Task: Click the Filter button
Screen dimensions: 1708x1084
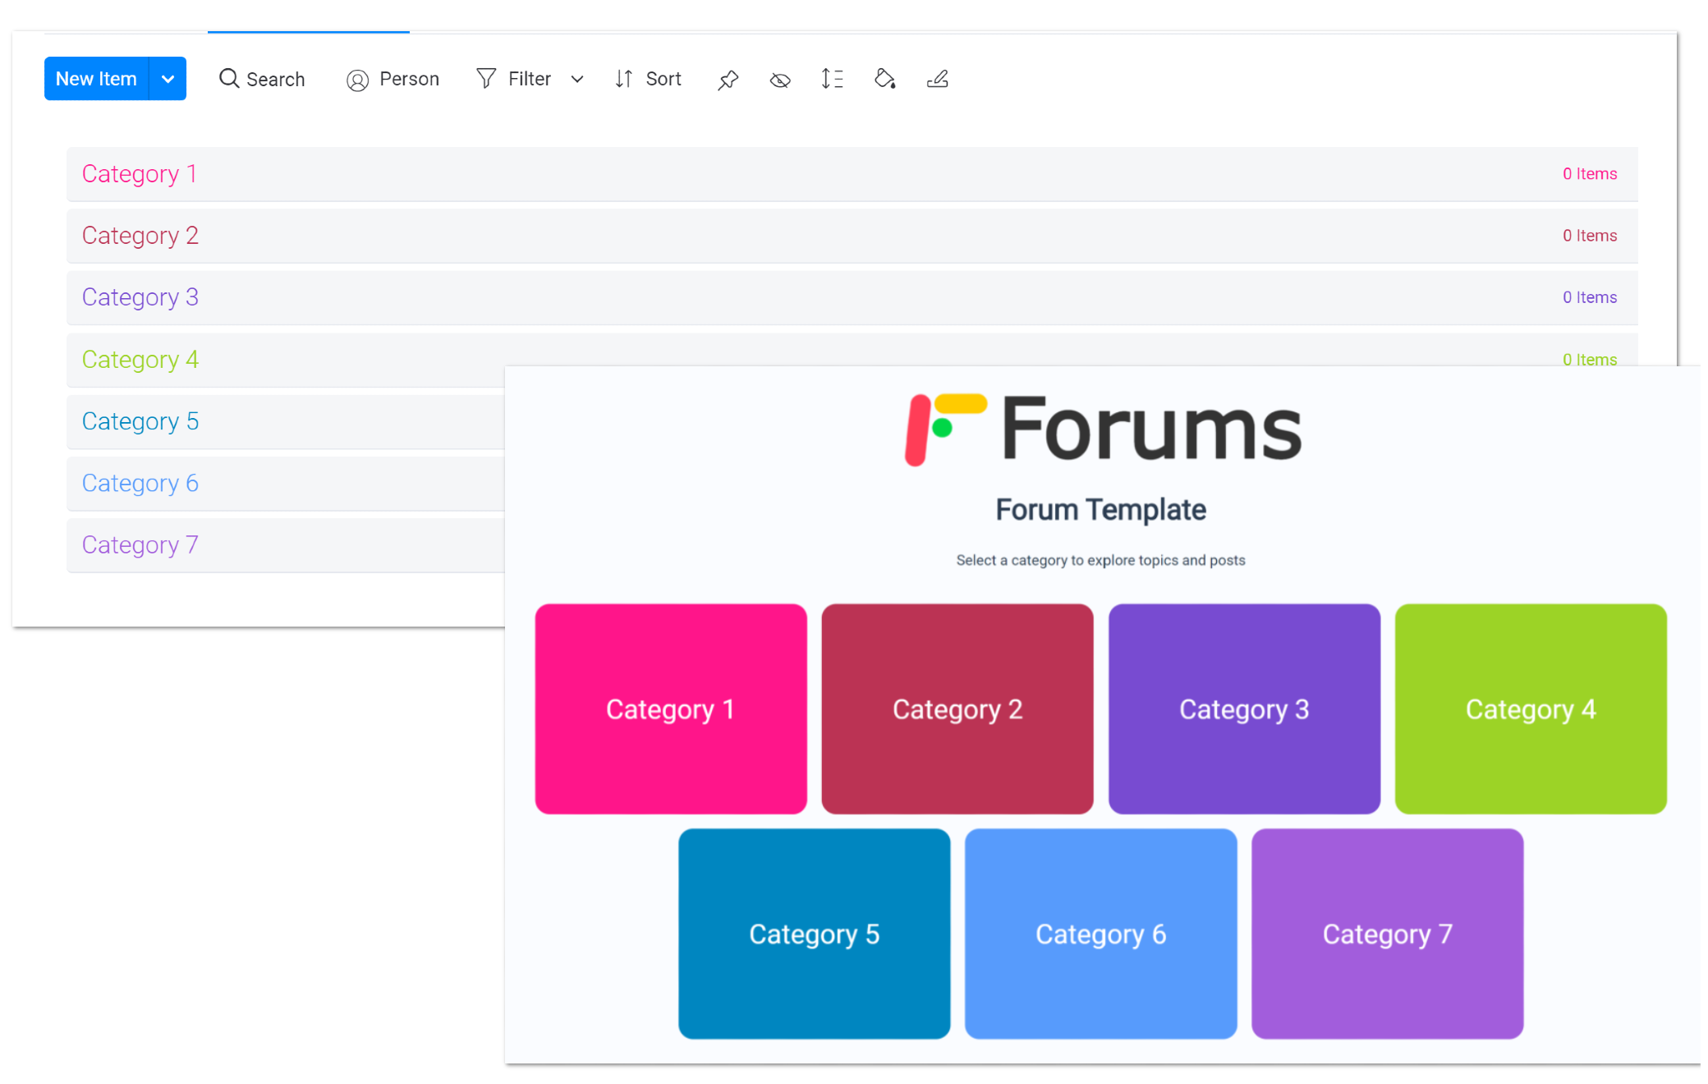Action: point(515,79)
